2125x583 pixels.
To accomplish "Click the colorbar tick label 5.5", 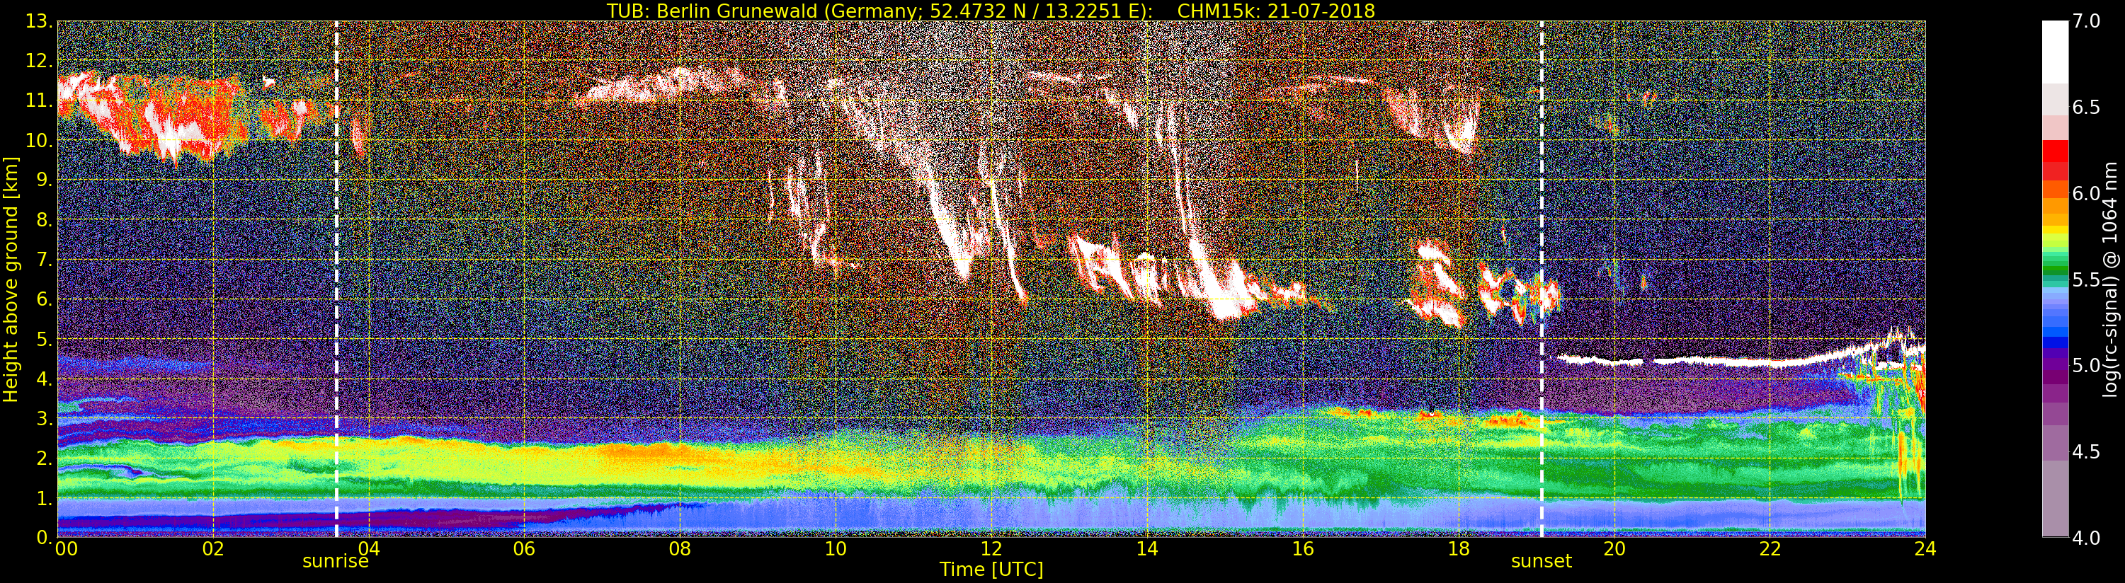I will tap(2087, 279).
